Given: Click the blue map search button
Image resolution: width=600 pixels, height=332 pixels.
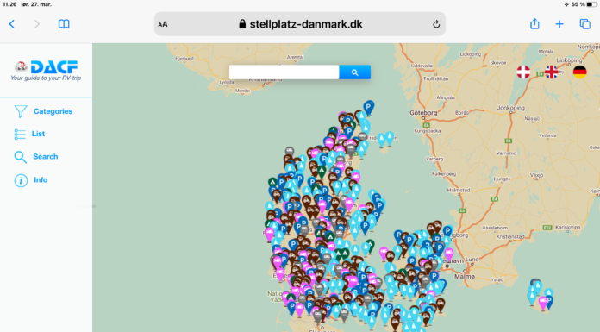Looking at the screenshot, I should [354, 72].
